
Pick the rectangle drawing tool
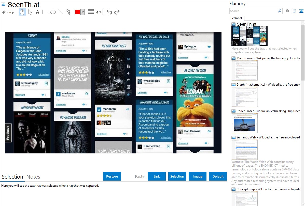45,12
